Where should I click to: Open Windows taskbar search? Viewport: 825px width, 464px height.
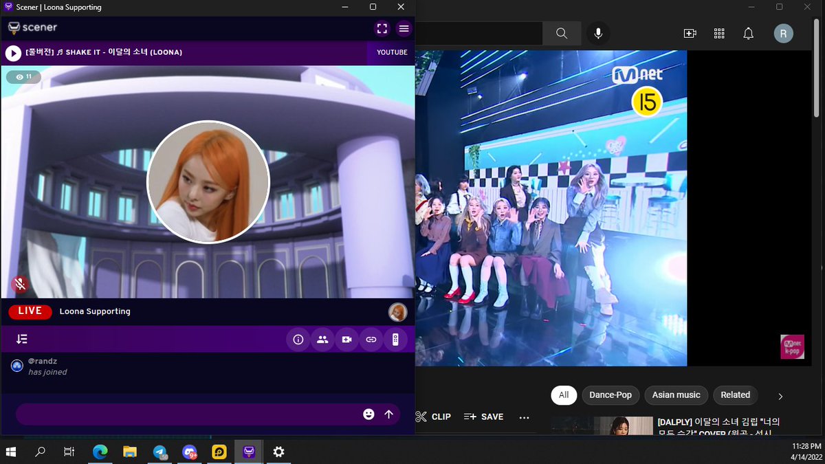point(41,452)
